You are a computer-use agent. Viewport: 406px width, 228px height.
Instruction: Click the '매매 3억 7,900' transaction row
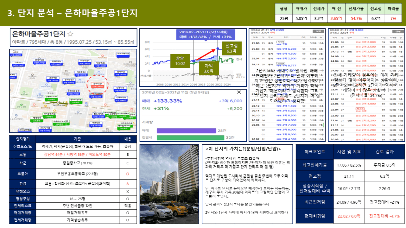click(x=287, y=125)
